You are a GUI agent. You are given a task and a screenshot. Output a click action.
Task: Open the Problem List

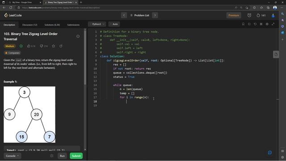pyautogui.click(x=140, y=15)
